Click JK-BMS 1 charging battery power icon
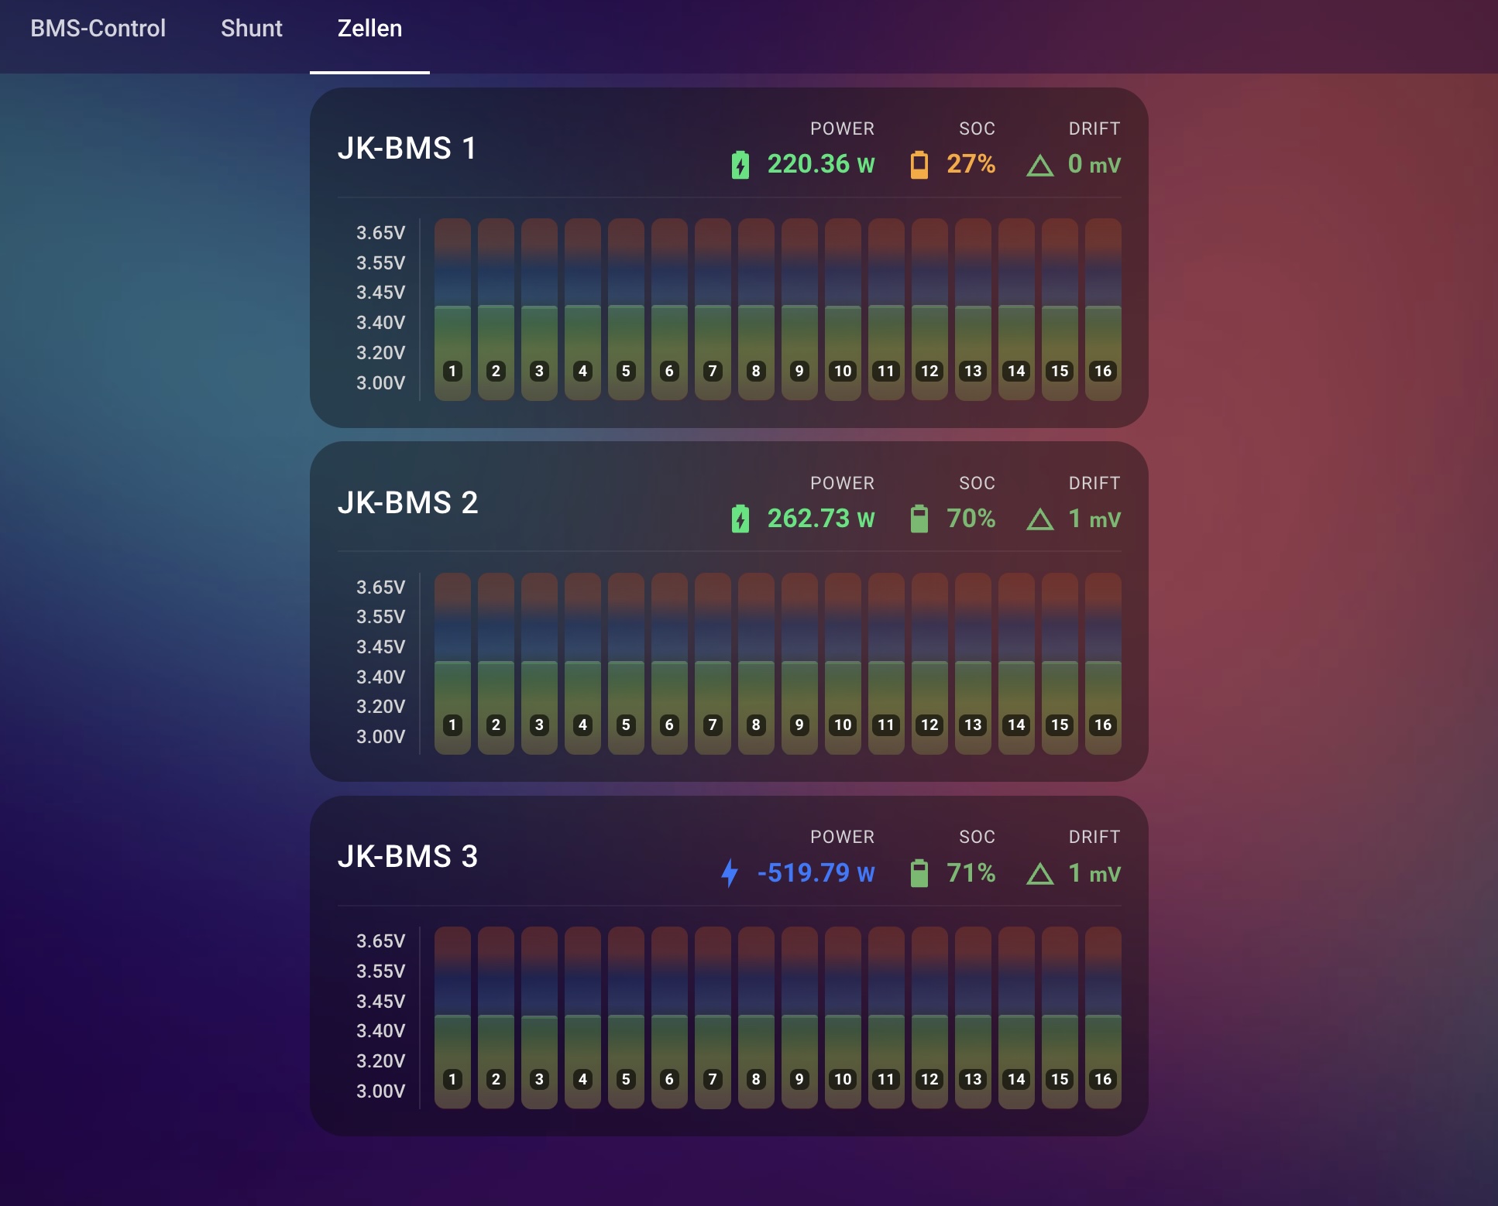The width and height of the screenshot is (1498, 1206). pos(740,165)
